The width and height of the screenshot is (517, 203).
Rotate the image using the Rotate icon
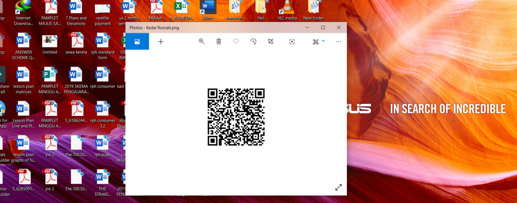point(253,41)
